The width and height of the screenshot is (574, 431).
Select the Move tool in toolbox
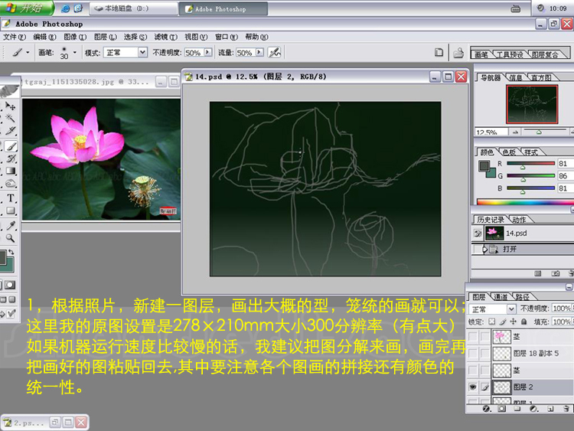[10, 106]
